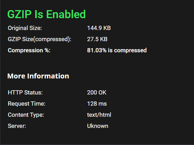
Task: Select the Content Type label
Action: 26,115
